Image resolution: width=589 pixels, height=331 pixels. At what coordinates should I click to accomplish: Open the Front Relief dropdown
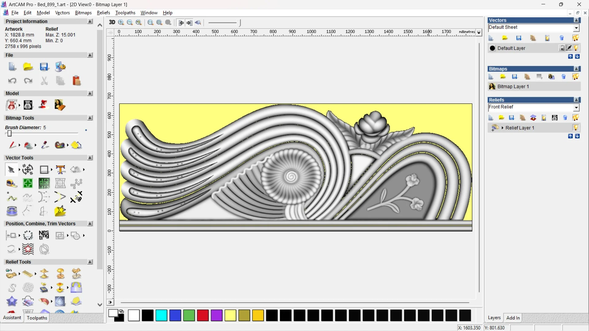pos(576,107)
